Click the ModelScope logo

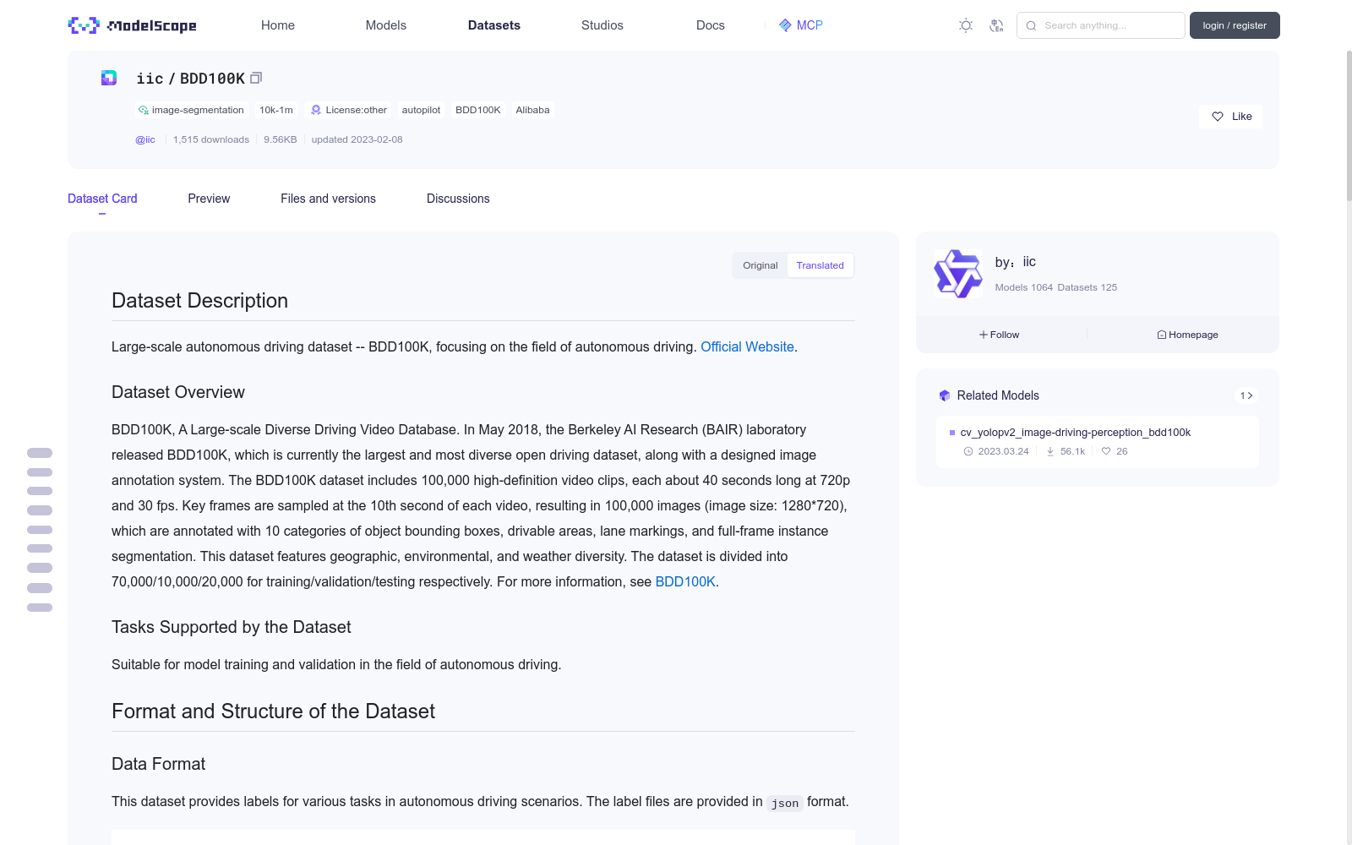tap(132, 25)
